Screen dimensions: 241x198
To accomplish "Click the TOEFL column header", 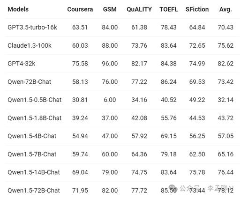I will coord(169,9).
